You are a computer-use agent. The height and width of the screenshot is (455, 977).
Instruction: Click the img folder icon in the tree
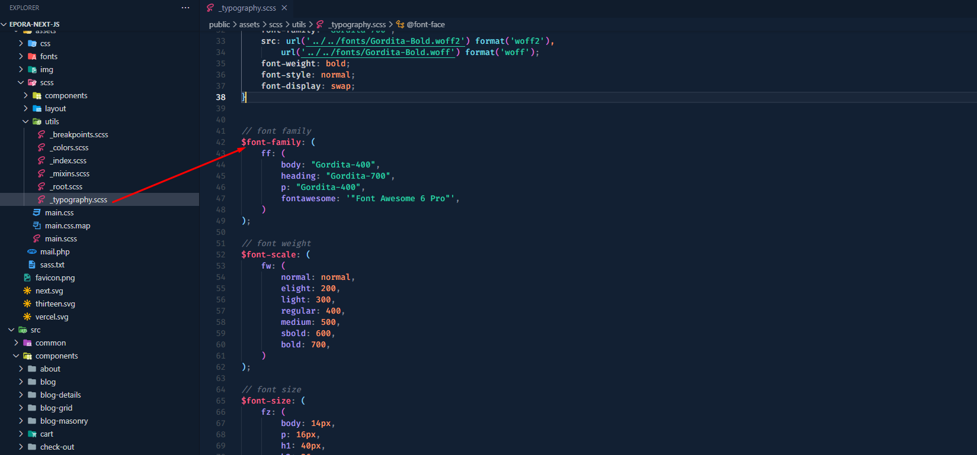click(x=32, y=69)
